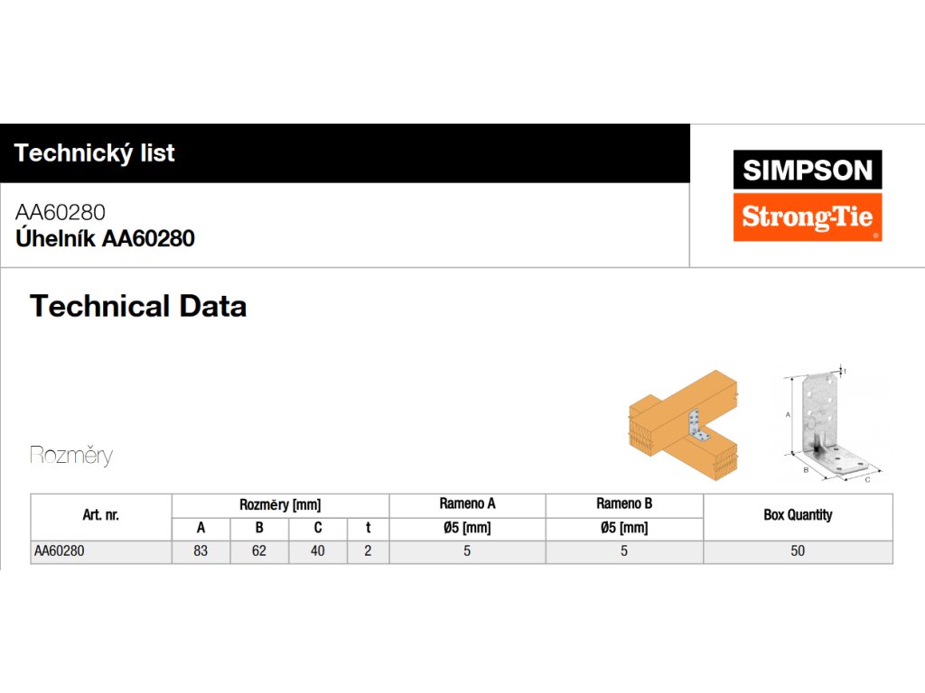Click the Technical Data heading
Viewport: 925px width, 693px height.
click(138, 307)
